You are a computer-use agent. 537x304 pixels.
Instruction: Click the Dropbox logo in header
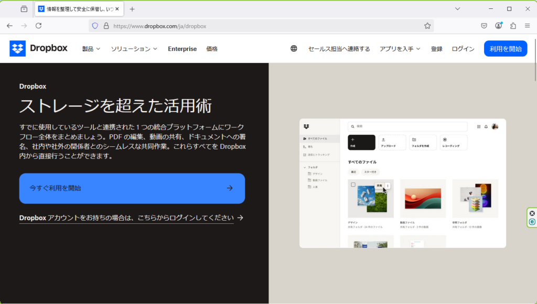tap(39, 48)
